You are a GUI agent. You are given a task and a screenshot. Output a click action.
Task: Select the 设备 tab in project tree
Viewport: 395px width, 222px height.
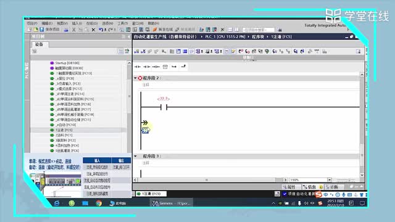coord(39,44)
